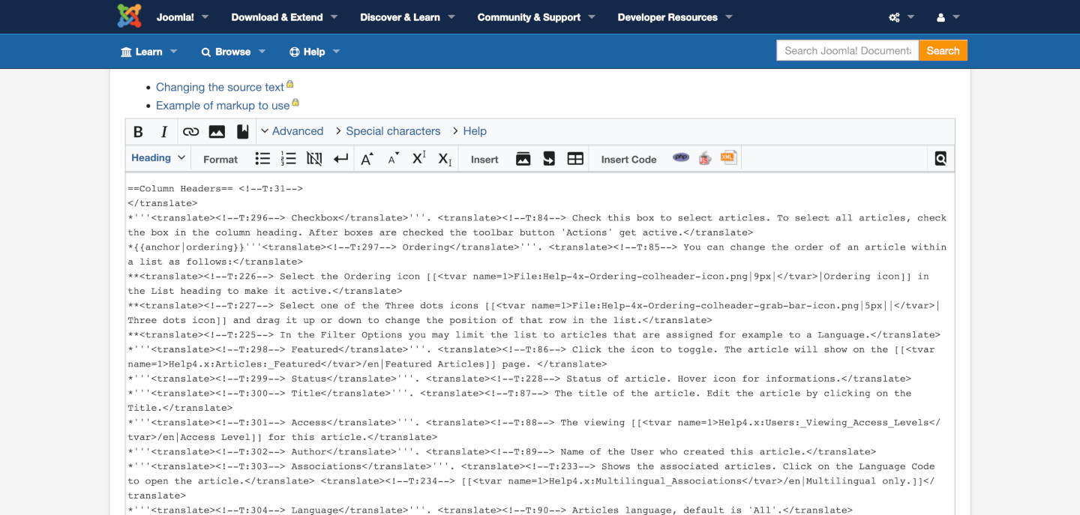This screenshot has height=515, width=1080.
Task: Open Discover & Learn dropdown
Action: [407, 17]
